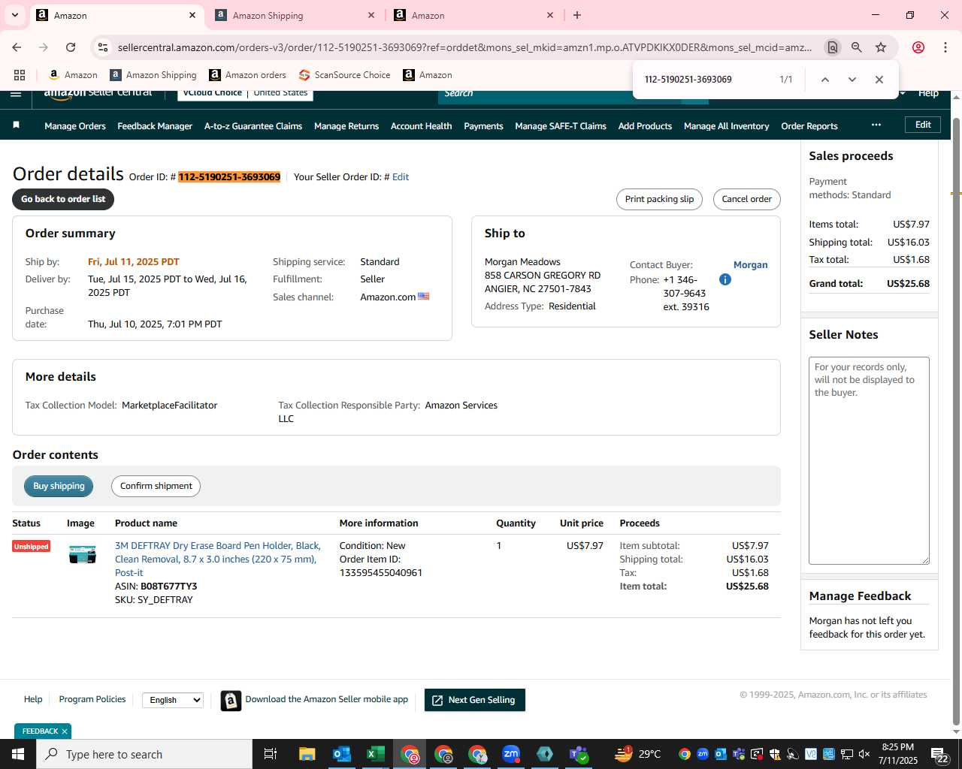The image size is (962, 769).
Task: Open Manage Orders menu
Action: click(x=75, y=126)
